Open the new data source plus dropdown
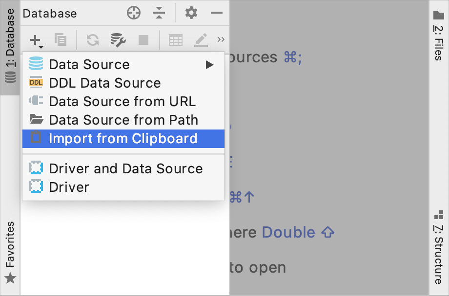Screen dimensions: 449x296 36,40
